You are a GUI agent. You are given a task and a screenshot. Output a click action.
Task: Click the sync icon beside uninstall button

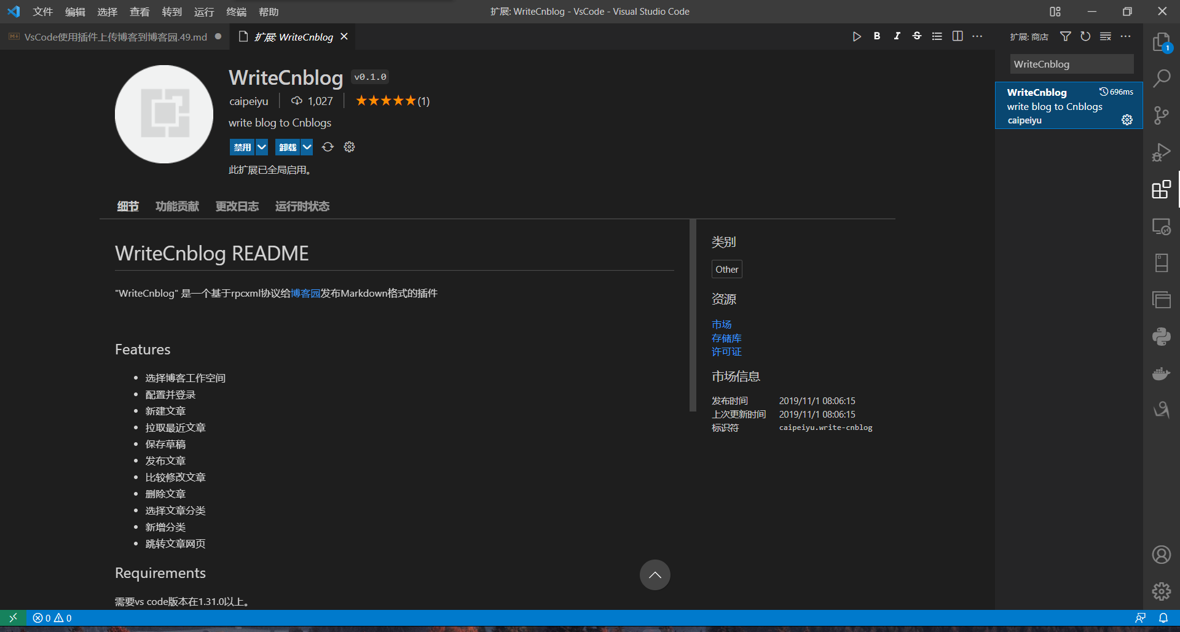click(x=328, y=147)
